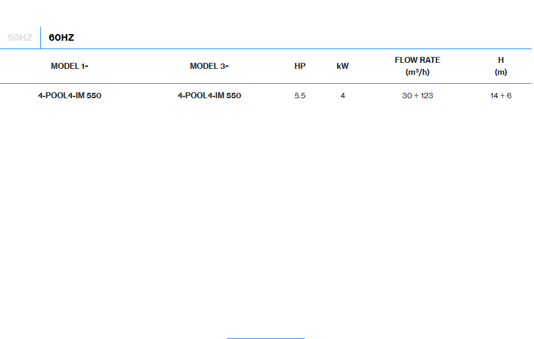Viewport: 534px width, 339px height.
Task: Click the (m) unit label
Action: point(500,72)
